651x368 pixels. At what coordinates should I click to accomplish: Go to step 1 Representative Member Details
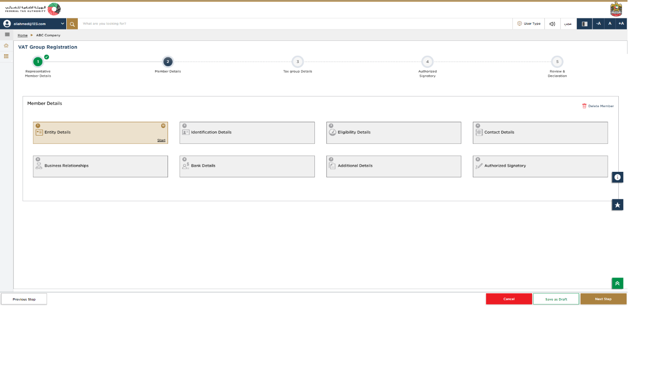coord(38,62)
